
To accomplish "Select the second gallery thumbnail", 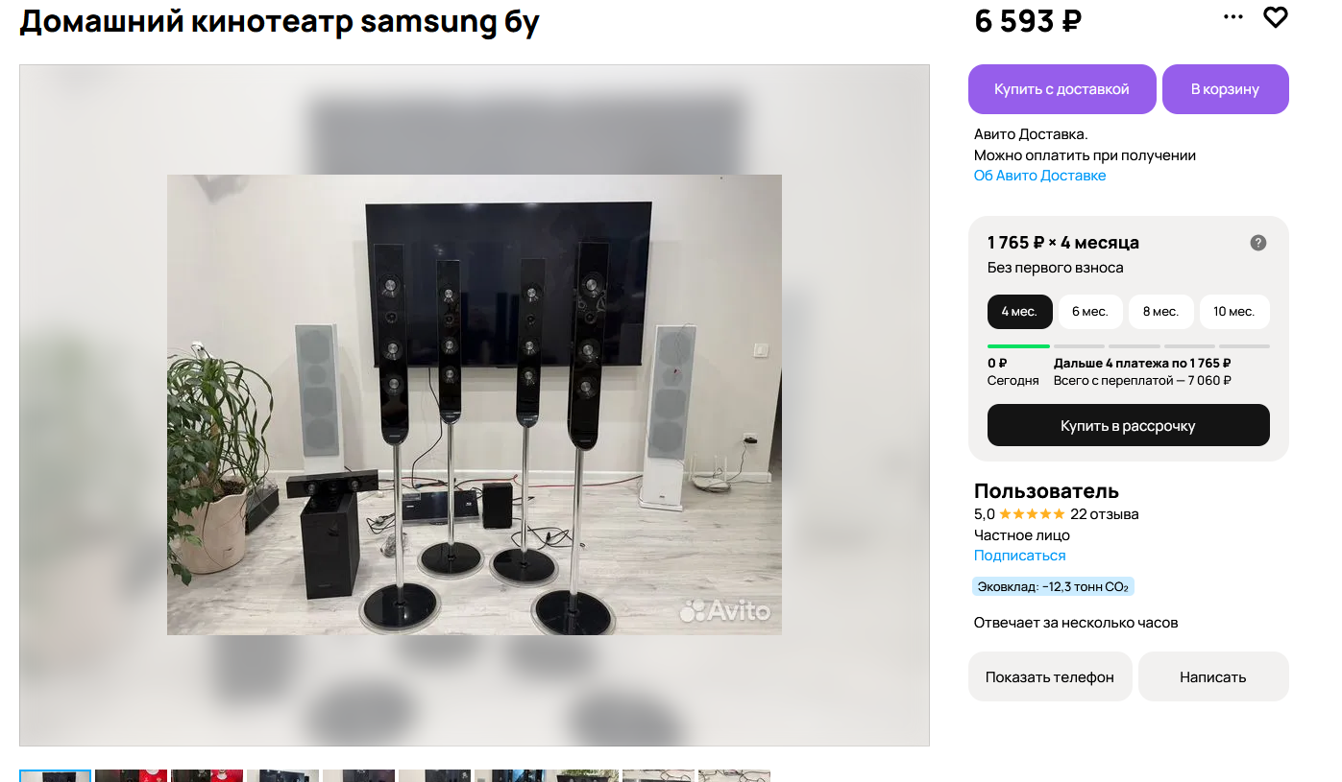I will (131, 775).
